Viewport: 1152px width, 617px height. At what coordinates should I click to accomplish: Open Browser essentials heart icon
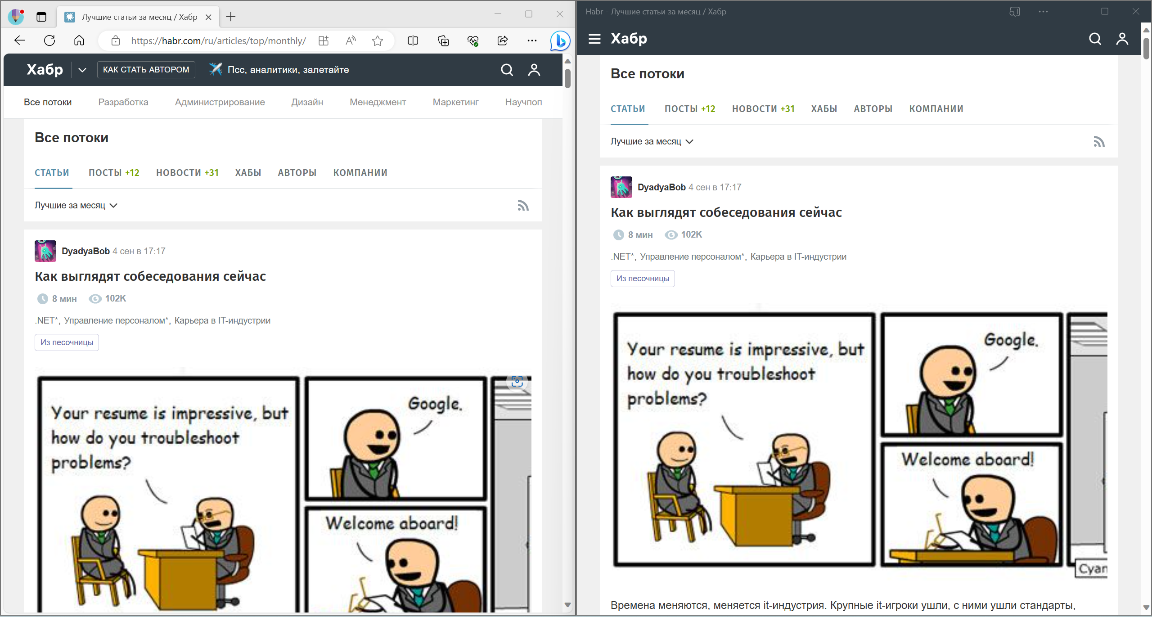pyautogui.click(x=473, y=41)
